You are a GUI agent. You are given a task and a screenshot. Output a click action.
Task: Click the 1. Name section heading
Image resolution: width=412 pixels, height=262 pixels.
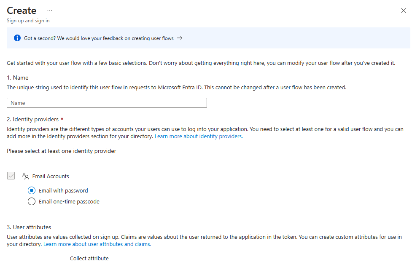pyautogui.click(x=18, y=78)
